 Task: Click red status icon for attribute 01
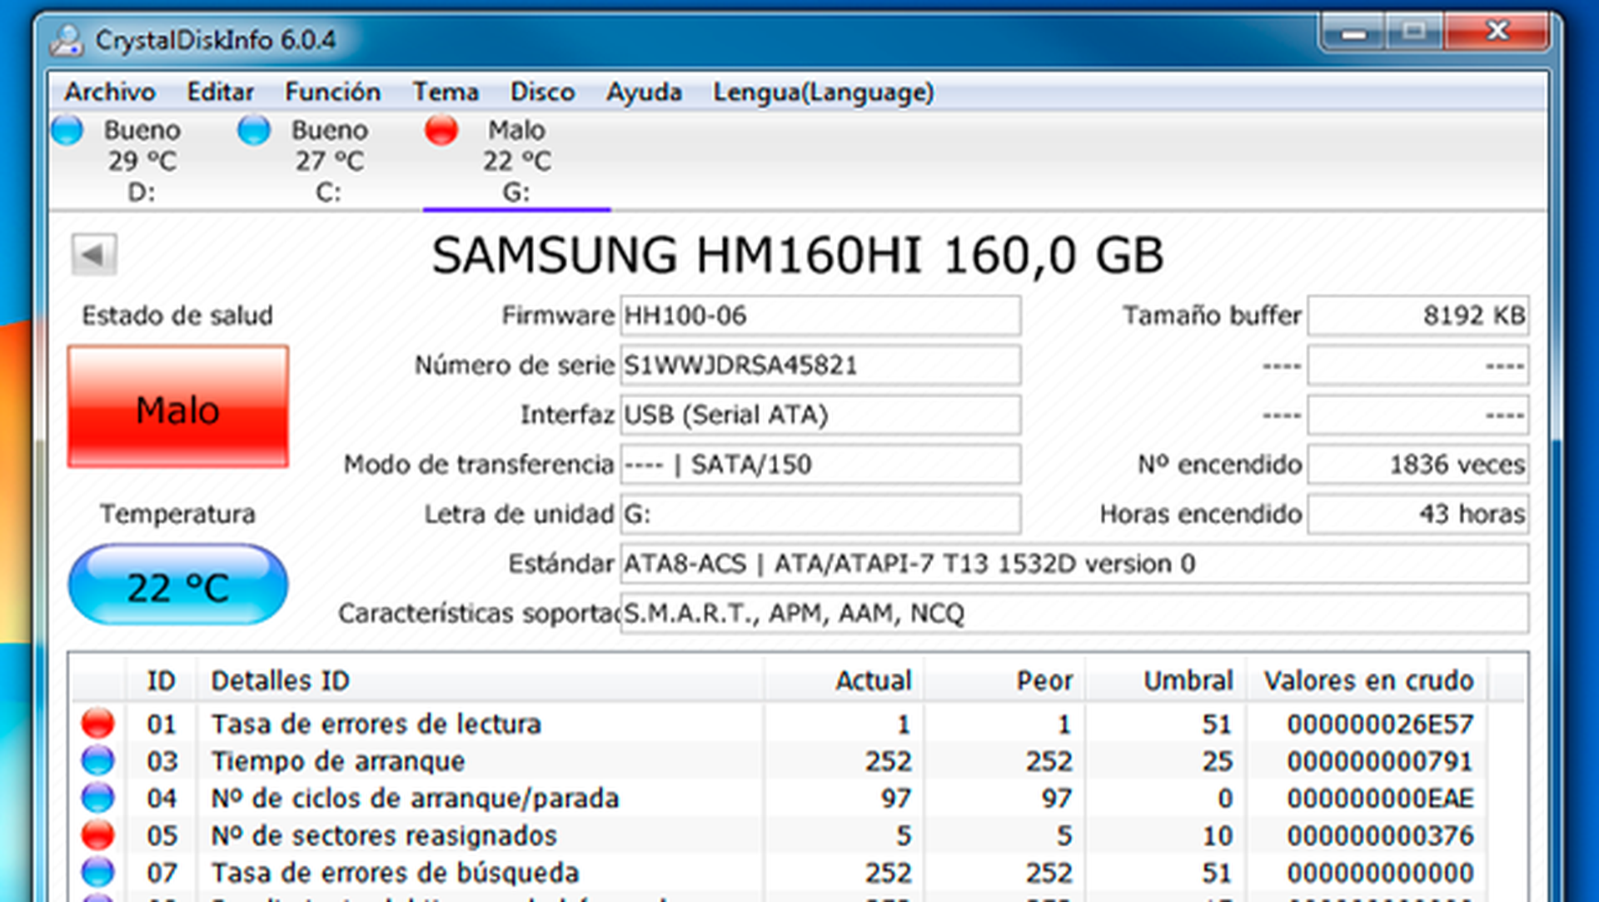click(x=97, y=723)
